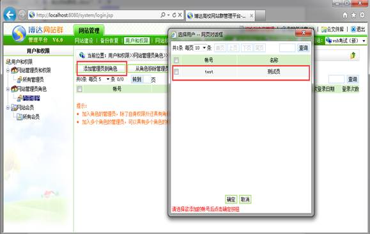Click the 从角色移除管理员 button
Screen dimensions: 370x234
151,68
